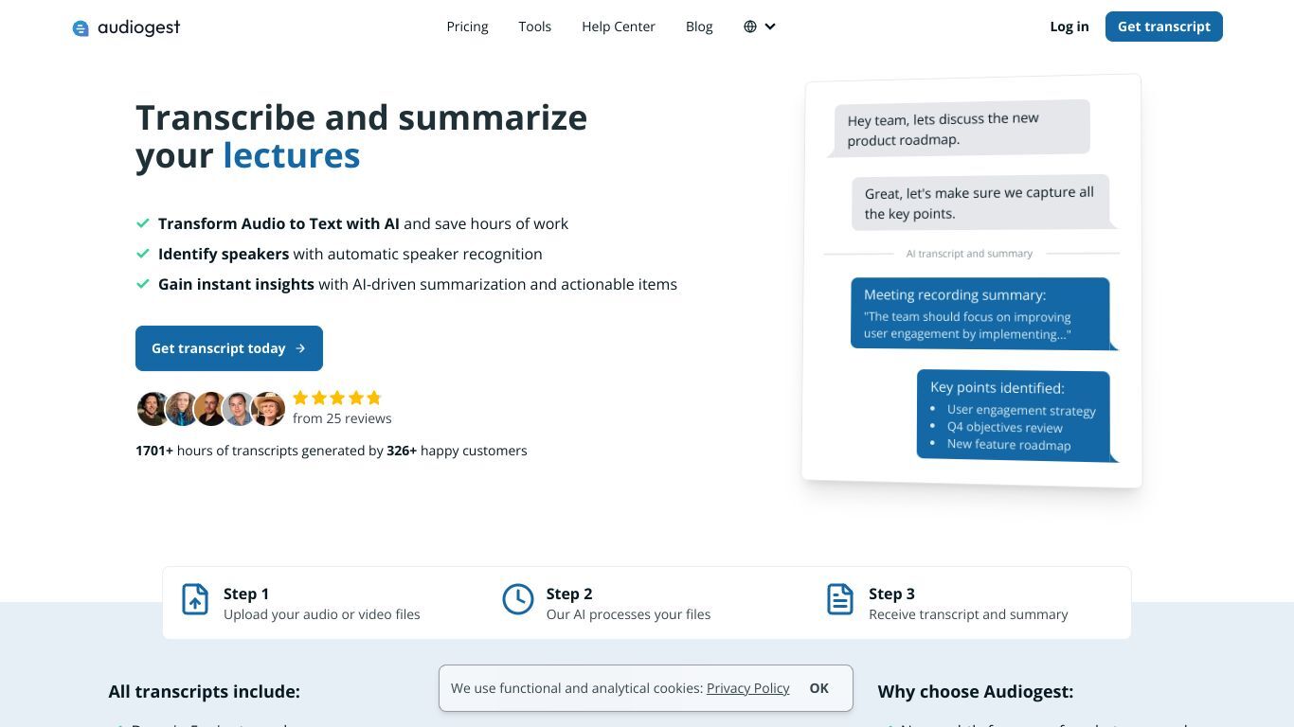This screenshot has width=1294, height=727.
Task: Go to the Help Center page
Action: 619,27
